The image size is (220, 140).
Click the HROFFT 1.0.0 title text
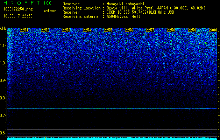28,3
